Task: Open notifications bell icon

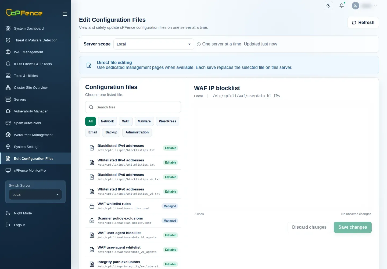Action: tap(342, 6)
